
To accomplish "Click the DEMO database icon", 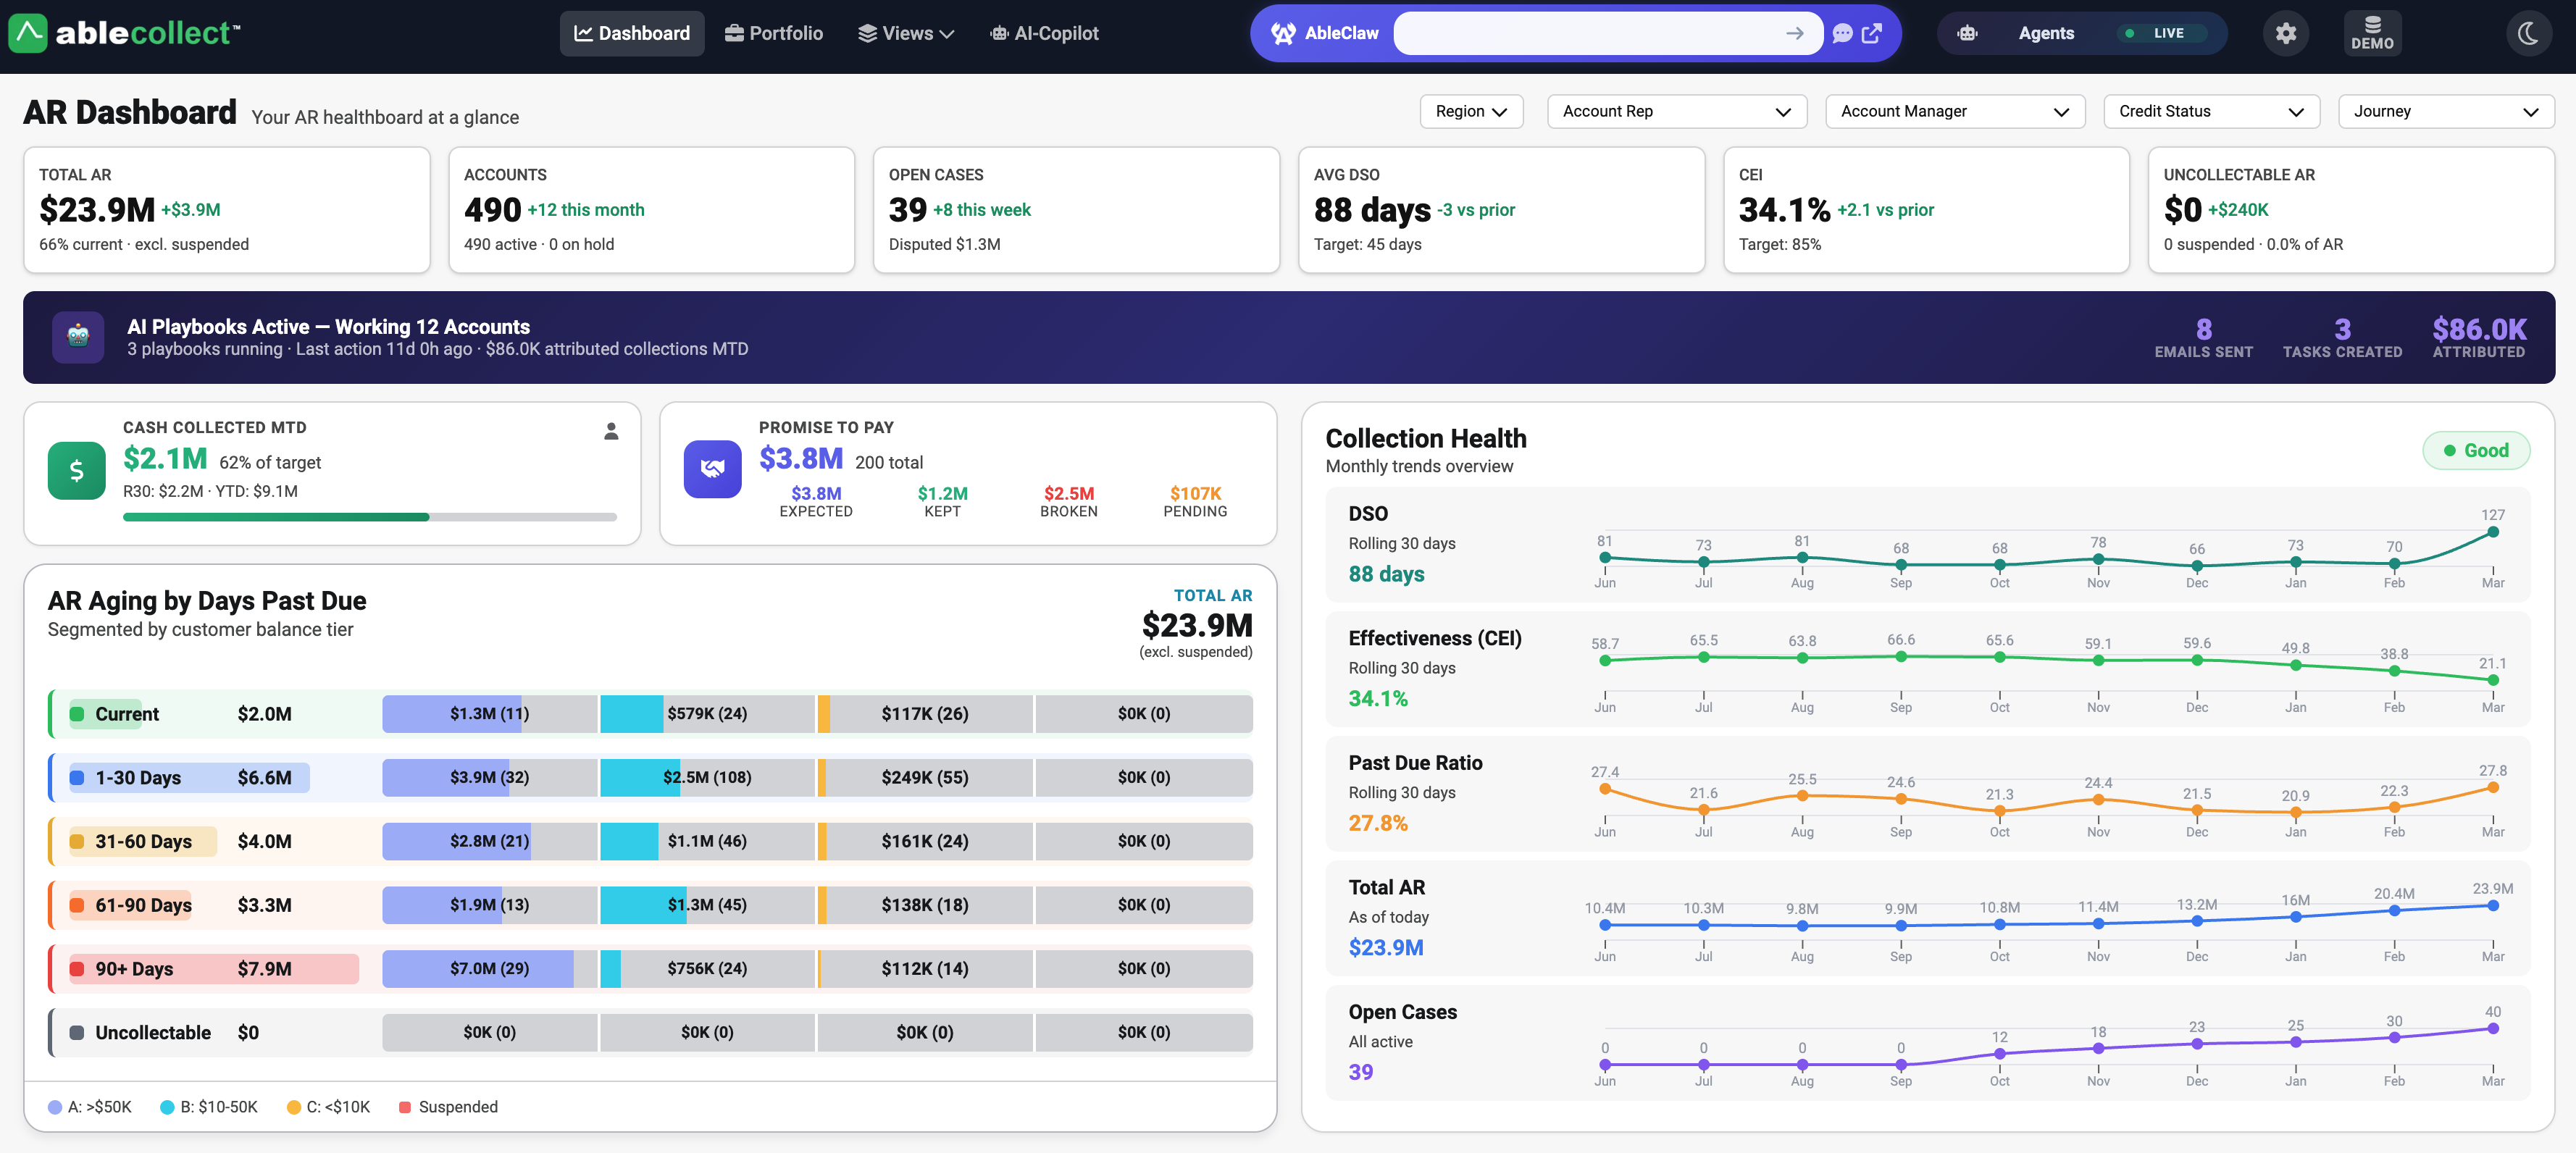I will pyautogui.click(x=2372, y=33).
